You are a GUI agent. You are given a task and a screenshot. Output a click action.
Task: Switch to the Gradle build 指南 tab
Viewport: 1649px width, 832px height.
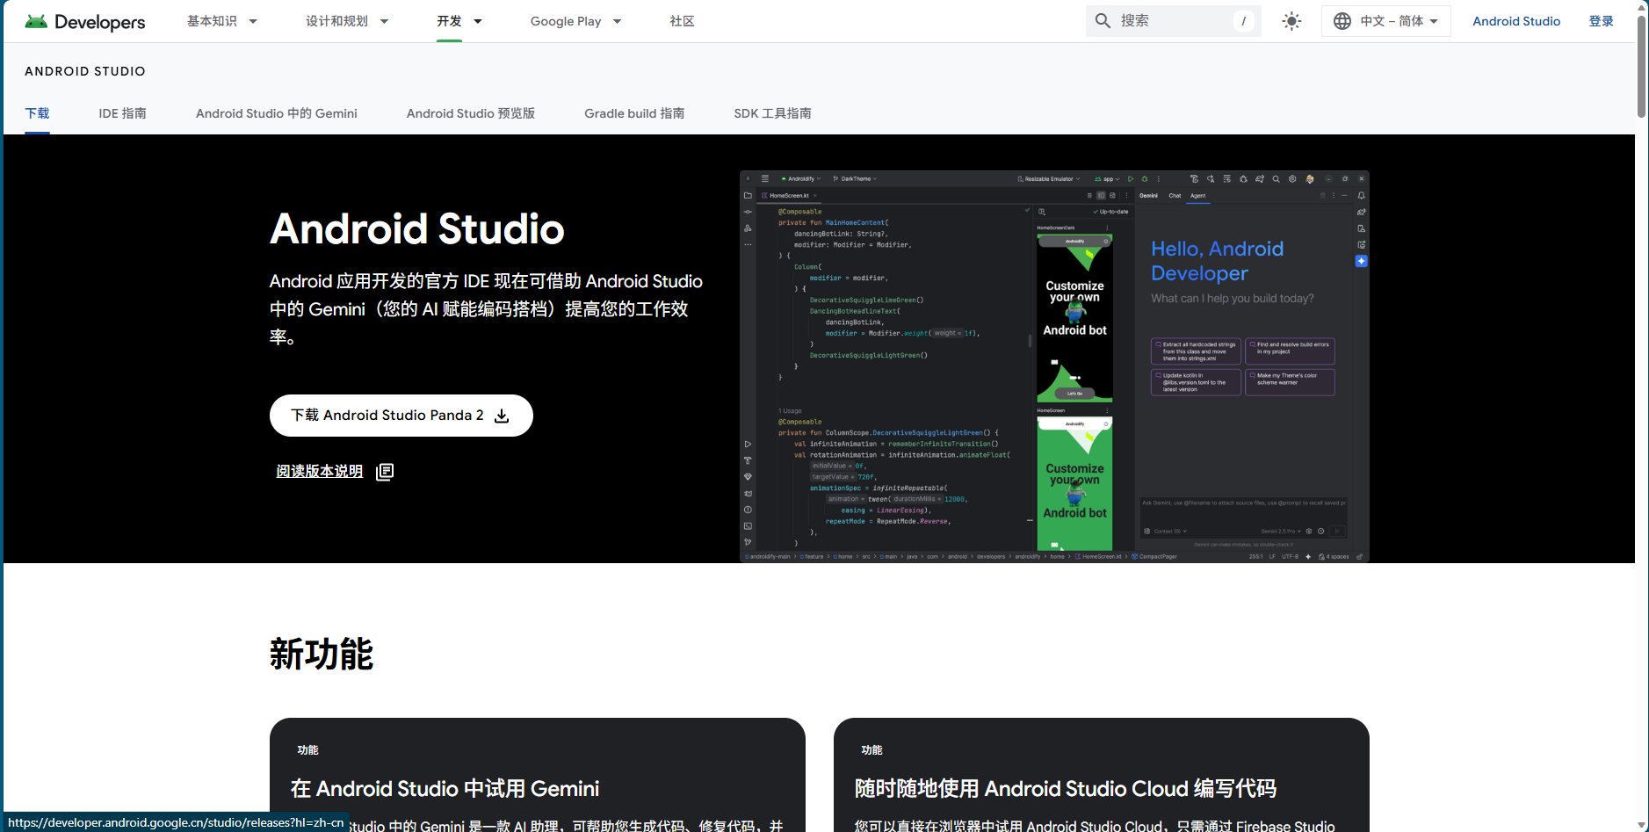[634, 113]
